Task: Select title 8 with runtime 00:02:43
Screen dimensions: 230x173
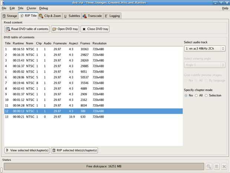Action: coord(93,89)
